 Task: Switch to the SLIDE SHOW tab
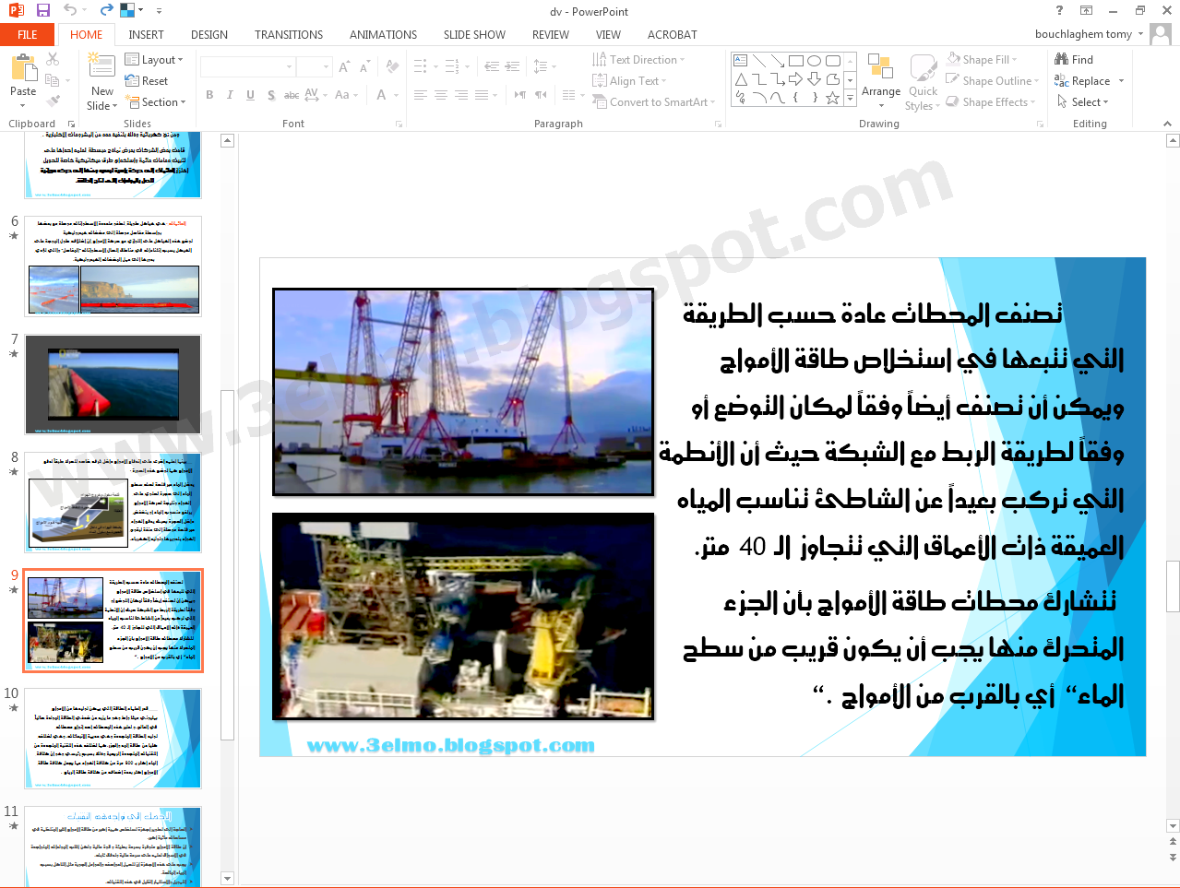click(x=474, y=34)
